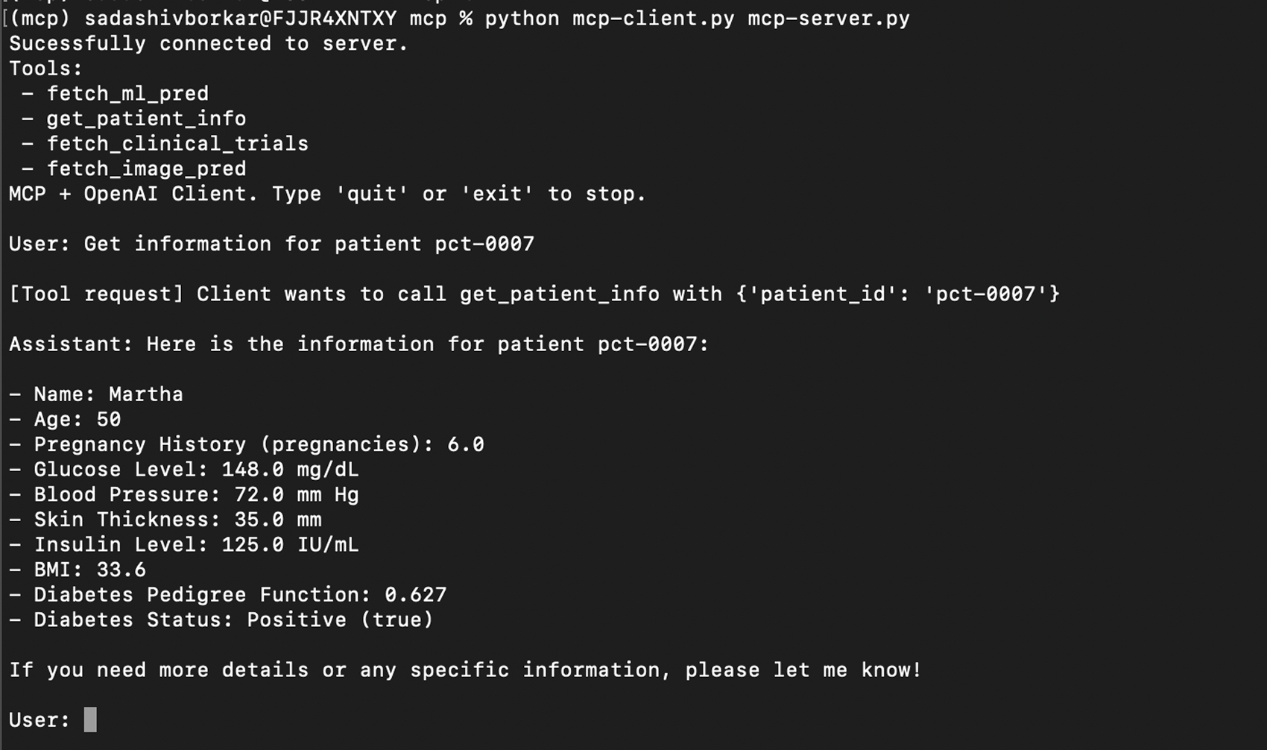Click the get_patient_info tool in the list
Viewport: 1267px width, 750px height.
(146, 119)
